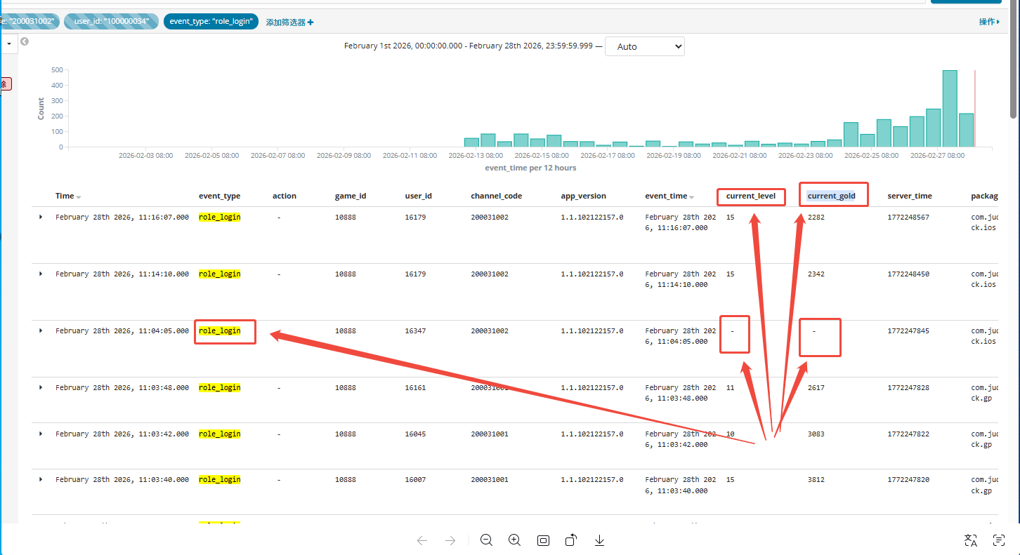Click the tallest histogram bar
Viewport: 1020px width, 555px height.
[950, 108]
